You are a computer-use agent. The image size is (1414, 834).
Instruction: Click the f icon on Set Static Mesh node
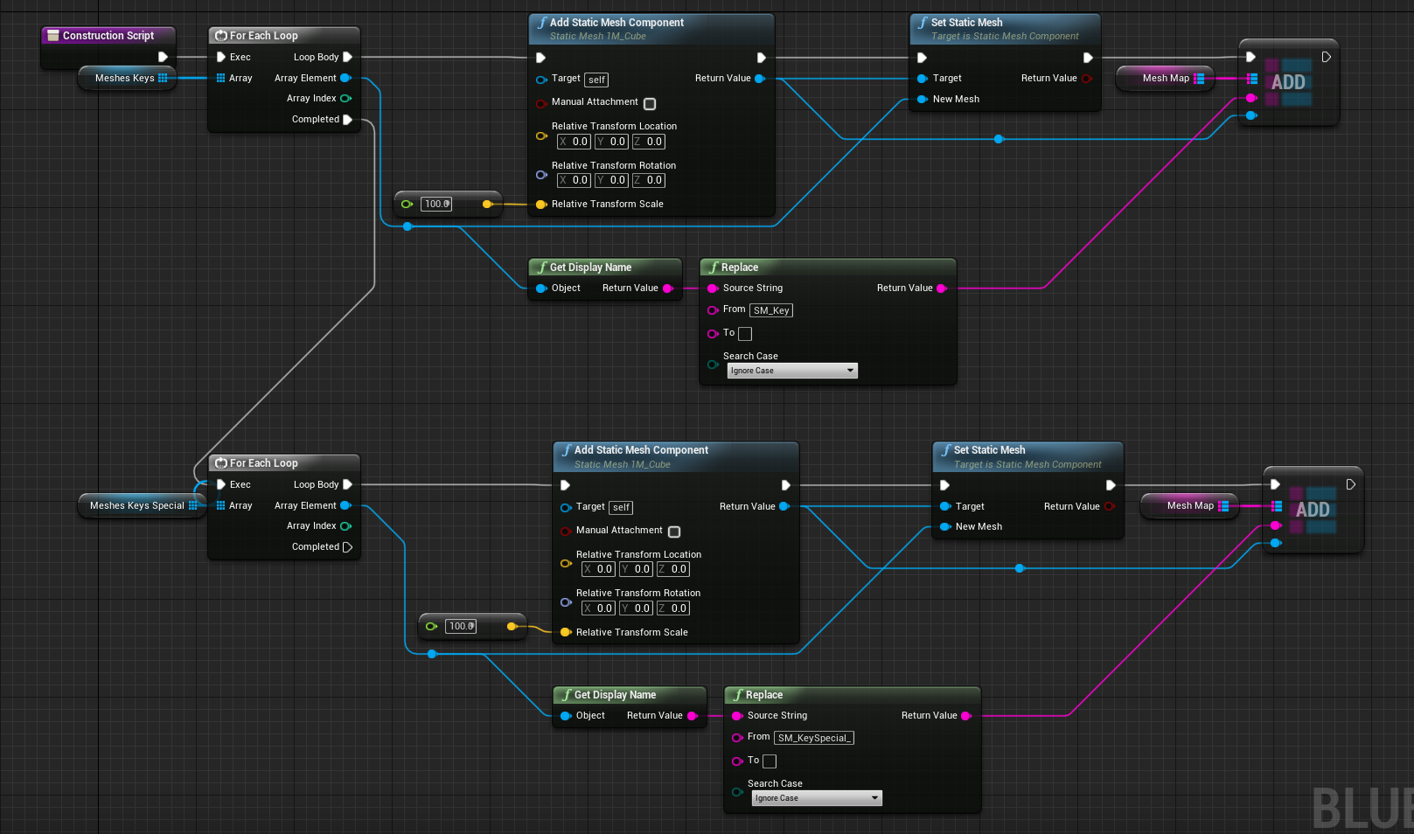[x=923, y=23]
